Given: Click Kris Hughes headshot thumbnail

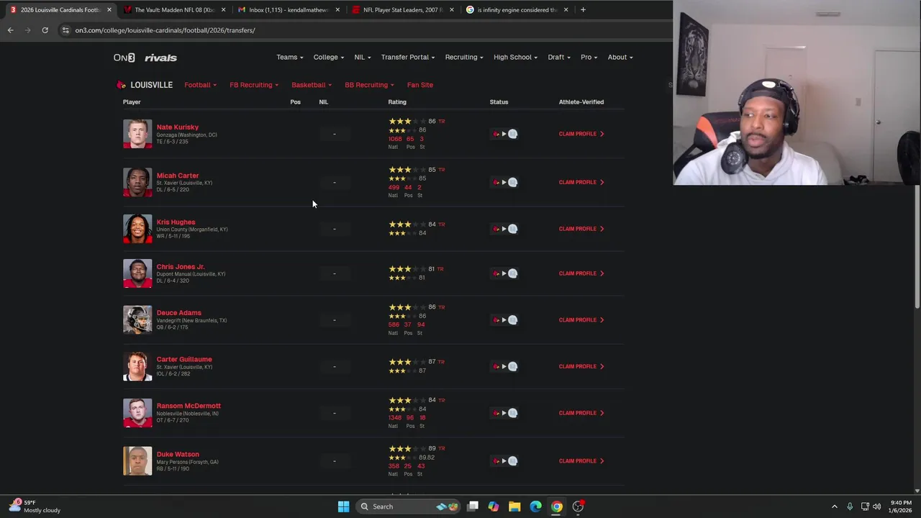Looking at the screenshot, I should pos(137,229).
